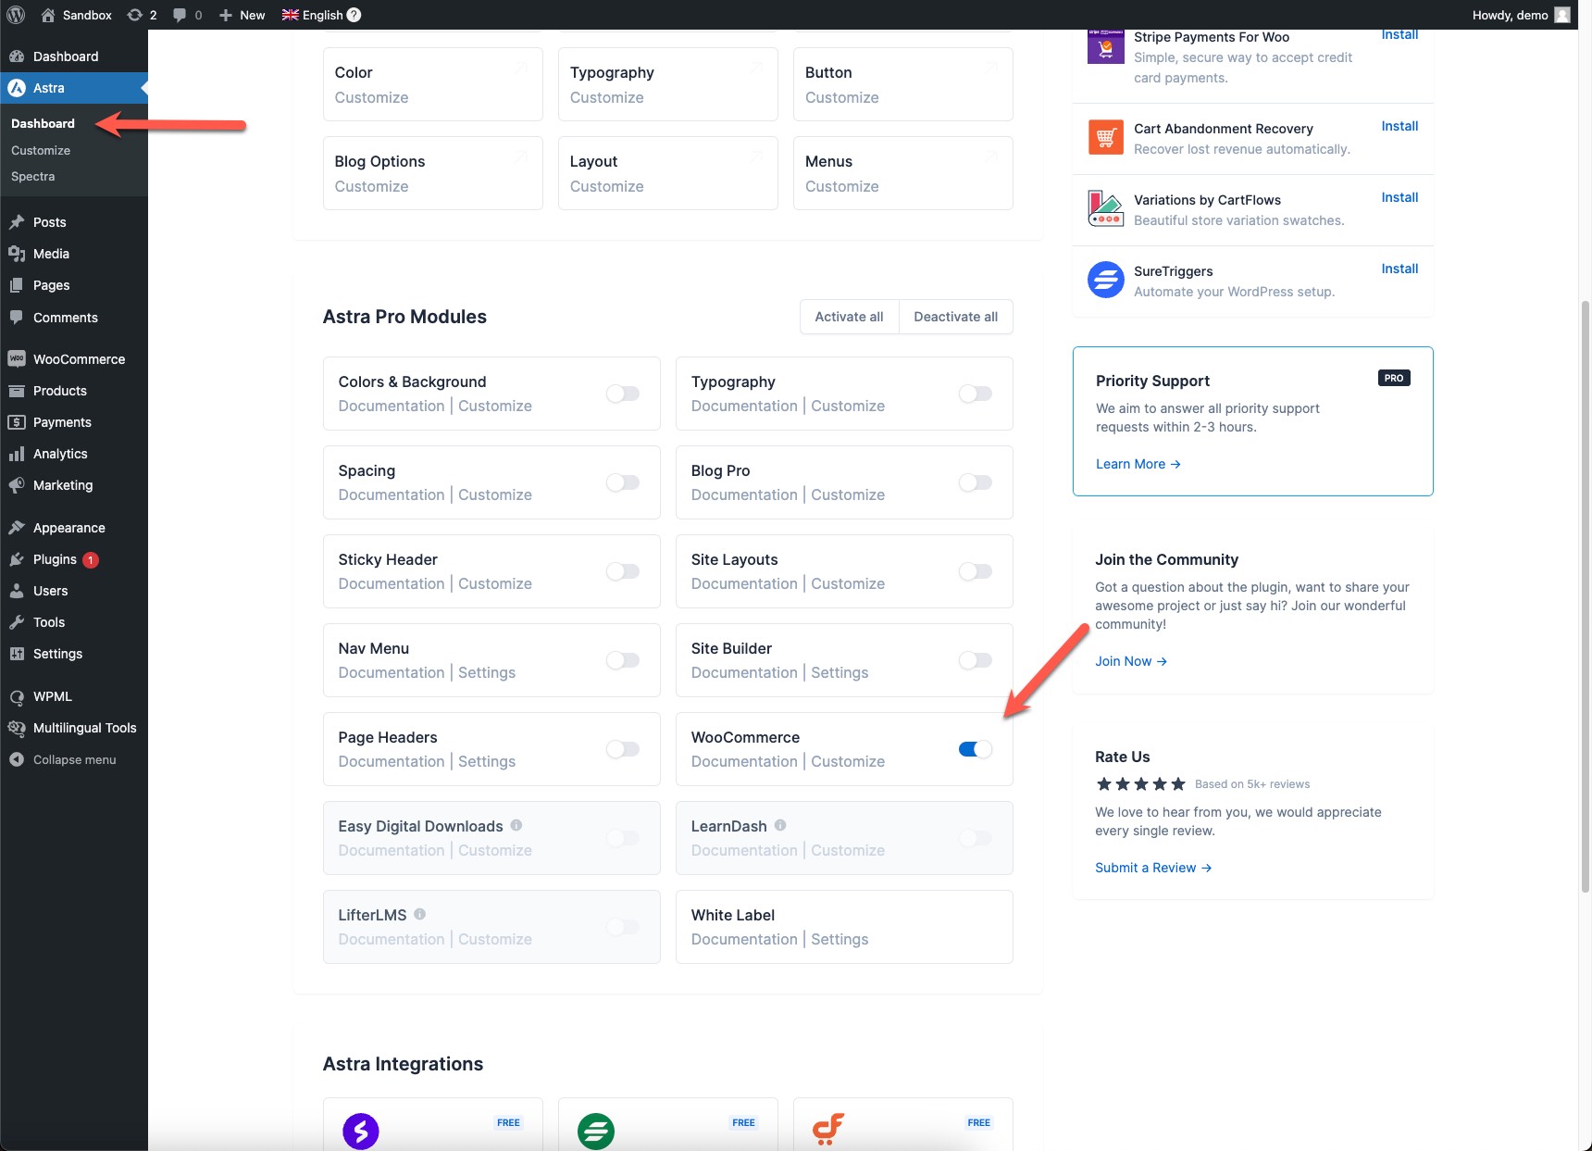Image resolution: width=1592 pixels, height=1151 pixels.
Task: Click the Pages icon in sidebar
Action: pyautogui.click(x=17, y=285)
